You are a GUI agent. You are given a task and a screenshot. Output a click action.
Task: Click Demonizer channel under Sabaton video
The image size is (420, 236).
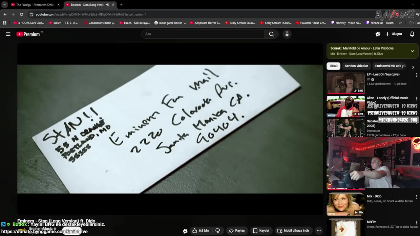373,131
